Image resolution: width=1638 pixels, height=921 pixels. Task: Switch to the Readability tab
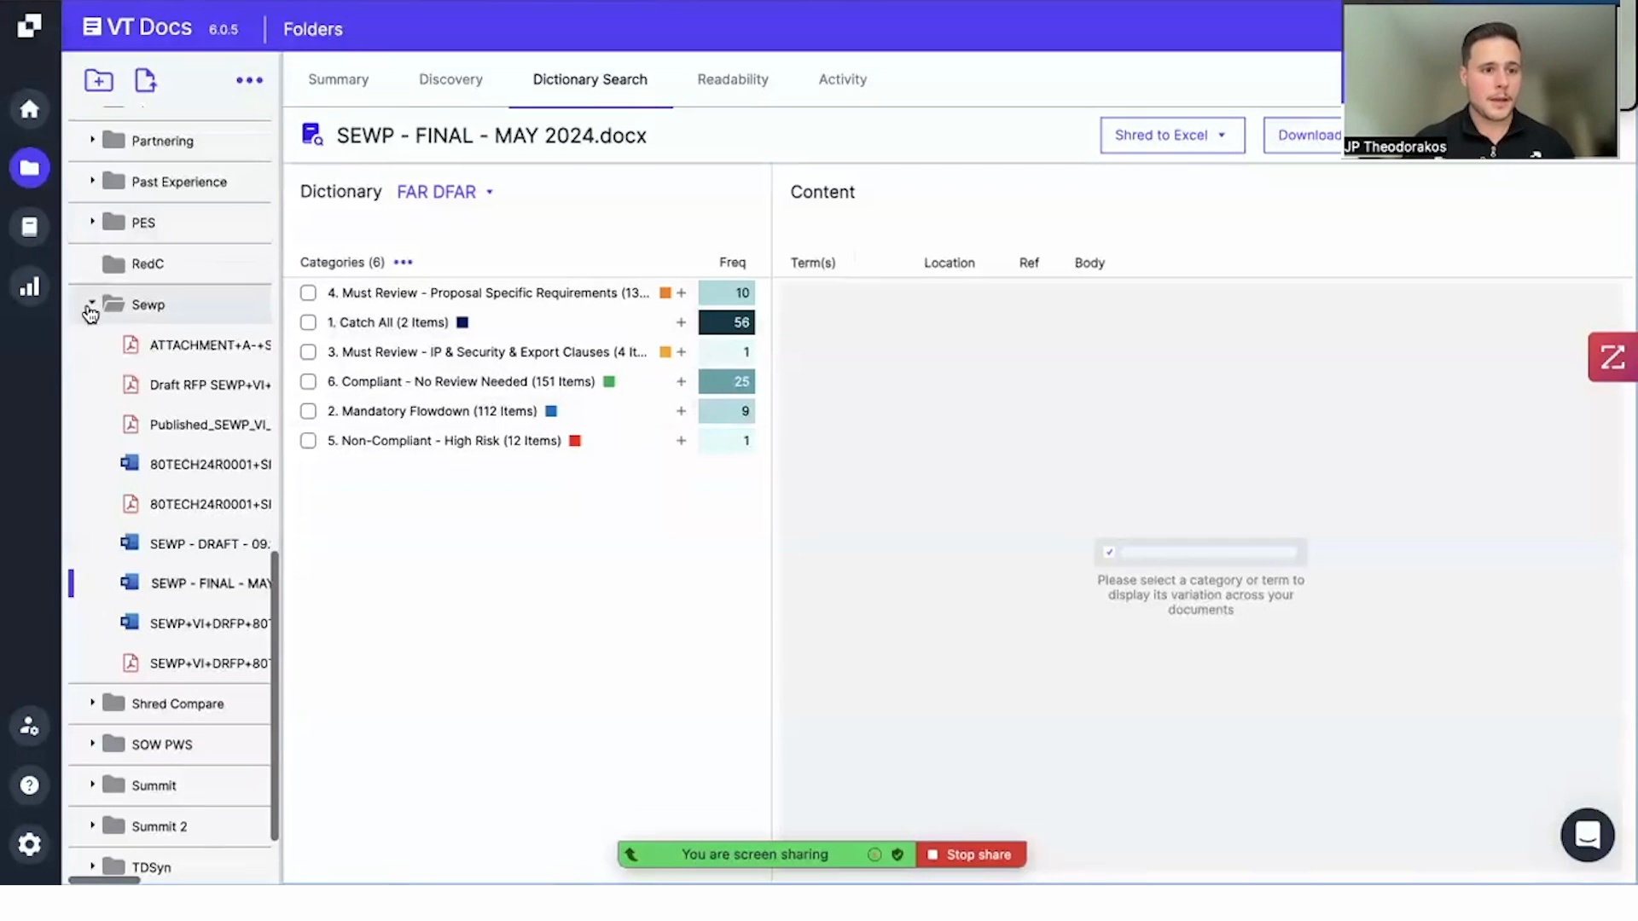point(732,79)
